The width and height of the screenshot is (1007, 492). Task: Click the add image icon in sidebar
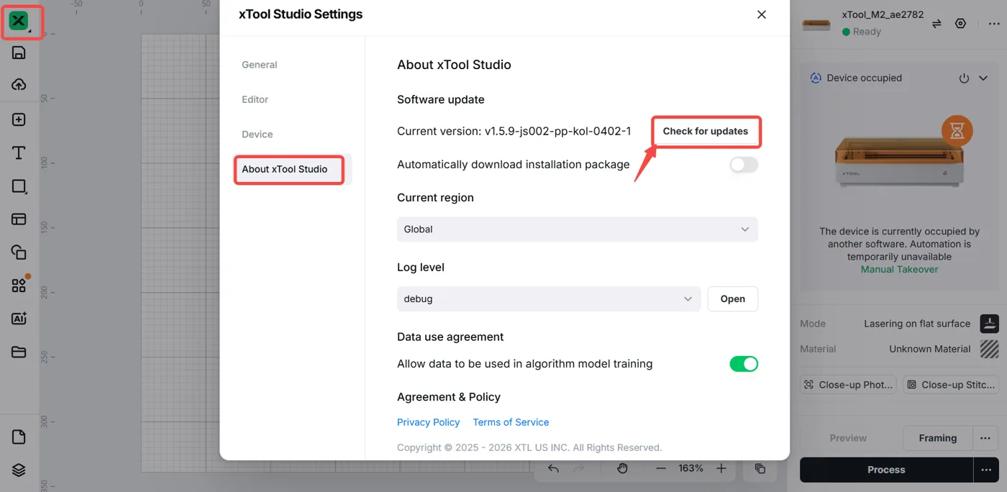[x=19, y=119]
